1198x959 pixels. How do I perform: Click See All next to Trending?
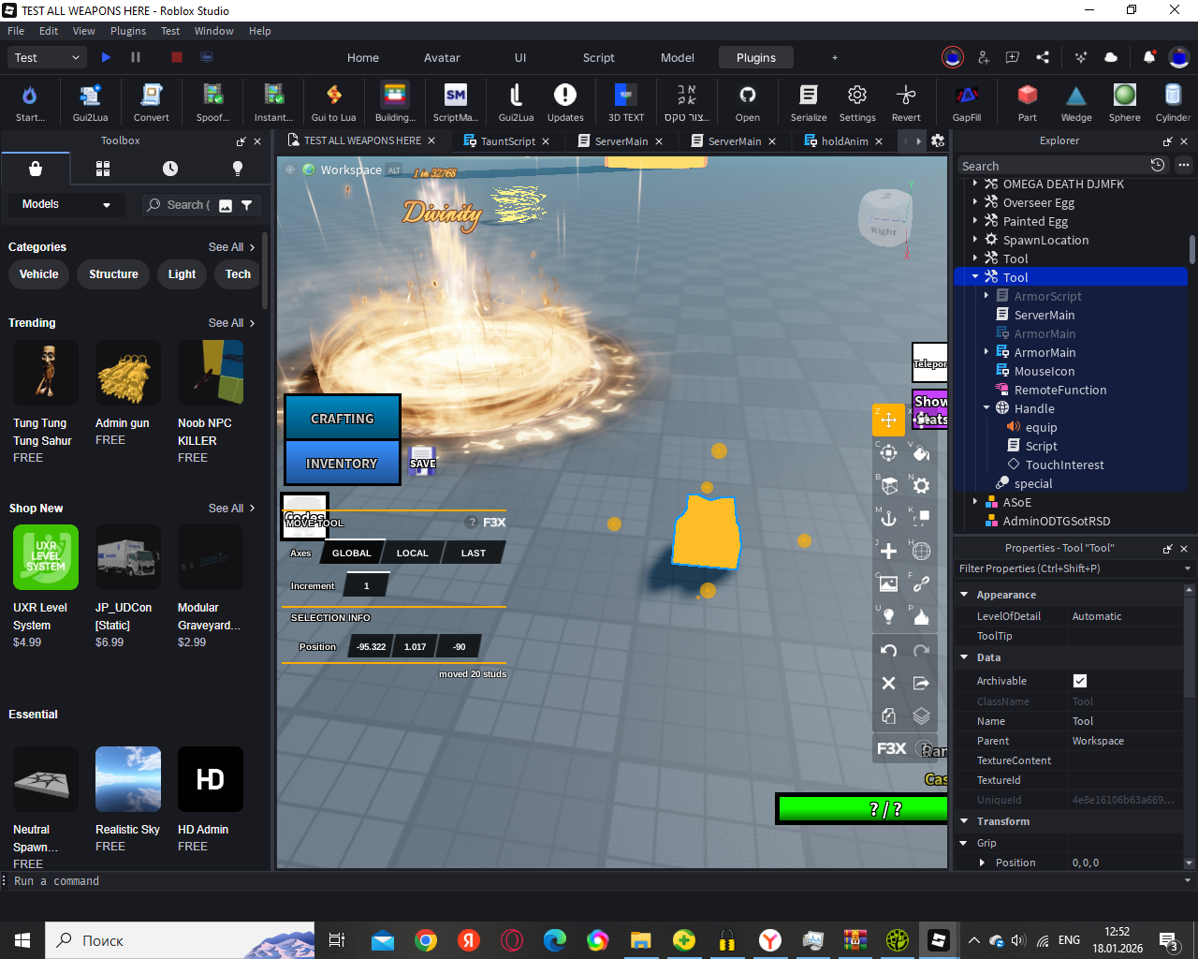click(231, 323)
